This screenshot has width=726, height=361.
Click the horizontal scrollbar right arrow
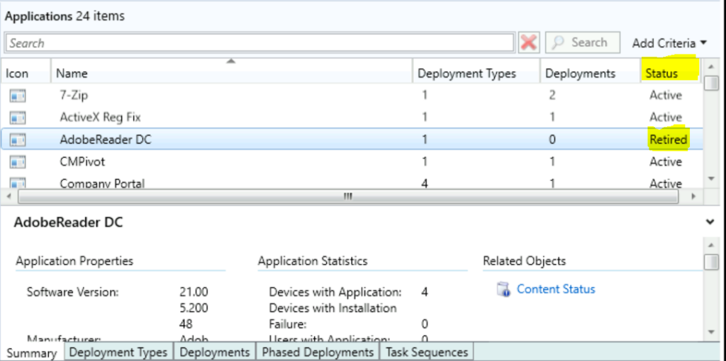point(693,196)
